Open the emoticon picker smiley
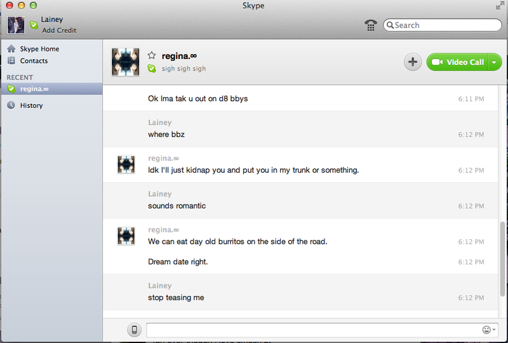Image resolution: width=508 pixels, height=343 pixels. click(x=486, y=330)
